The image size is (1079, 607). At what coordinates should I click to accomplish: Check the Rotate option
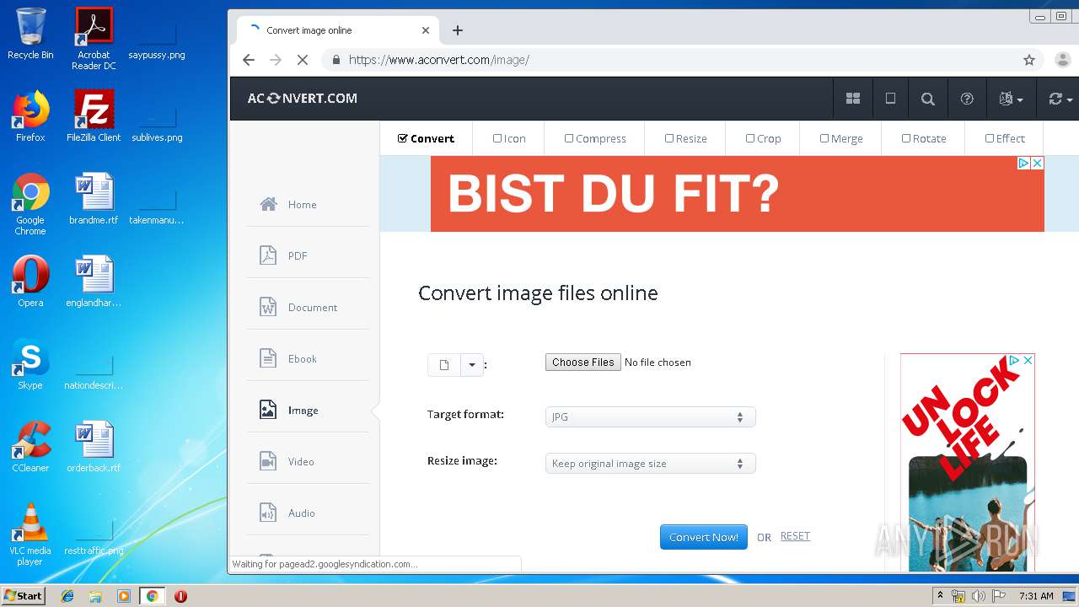tap(924, 138)
